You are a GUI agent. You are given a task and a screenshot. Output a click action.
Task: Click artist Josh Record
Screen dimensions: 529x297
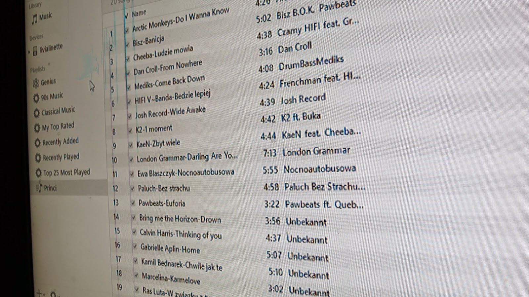click(x=303, y=99)
